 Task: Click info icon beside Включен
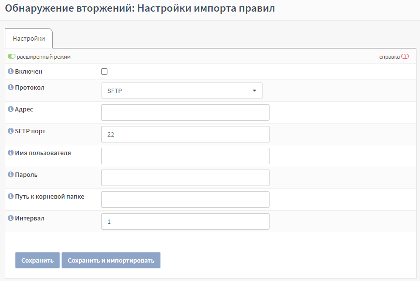(x=11, y=71)
